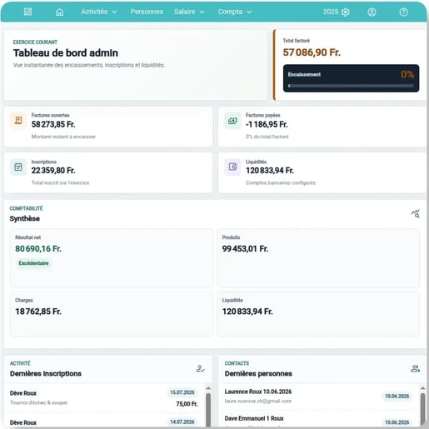The width and height of the screenshot is (429, 429).
Task: Open the help question mark icon
Action: (x=403, y=12)
